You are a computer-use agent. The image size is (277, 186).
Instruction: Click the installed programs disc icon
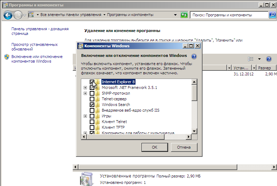86,179
